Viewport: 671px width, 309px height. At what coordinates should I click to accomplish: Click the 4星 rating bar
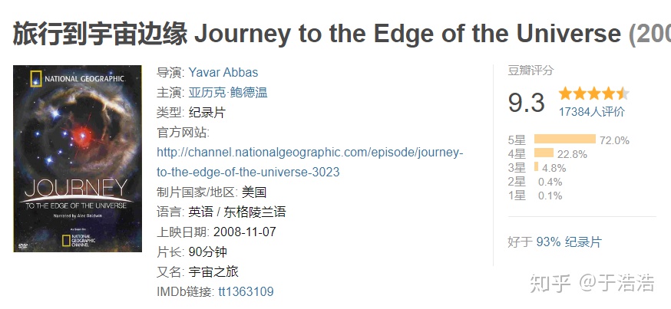coord(544,153)
